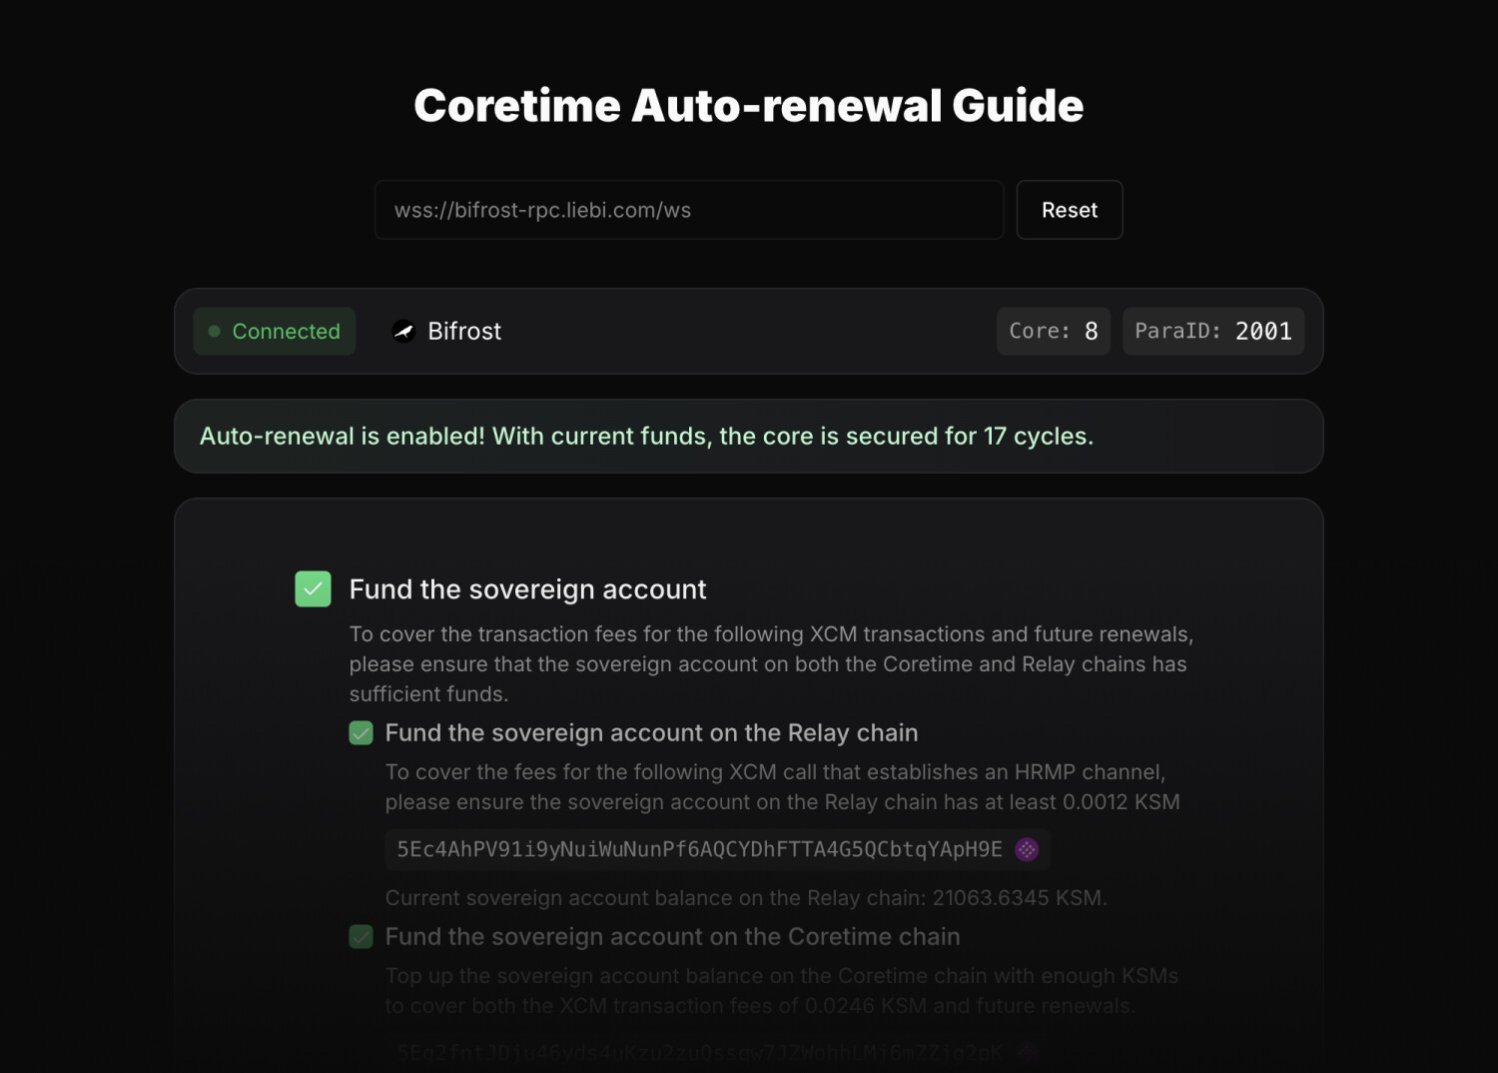Click the green connection status dot

click(214, 332)
